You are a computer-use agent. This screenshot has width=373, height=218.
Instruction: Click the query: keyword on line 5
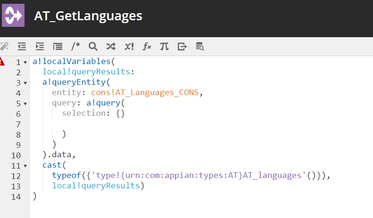(66, 103)
